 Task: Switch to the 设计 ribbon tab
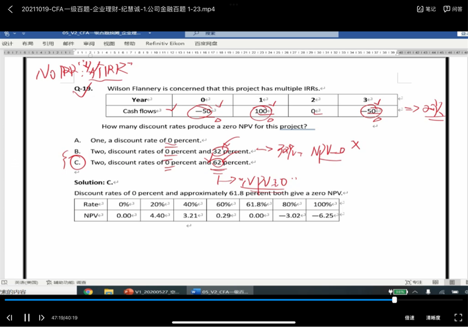(7, 43)
